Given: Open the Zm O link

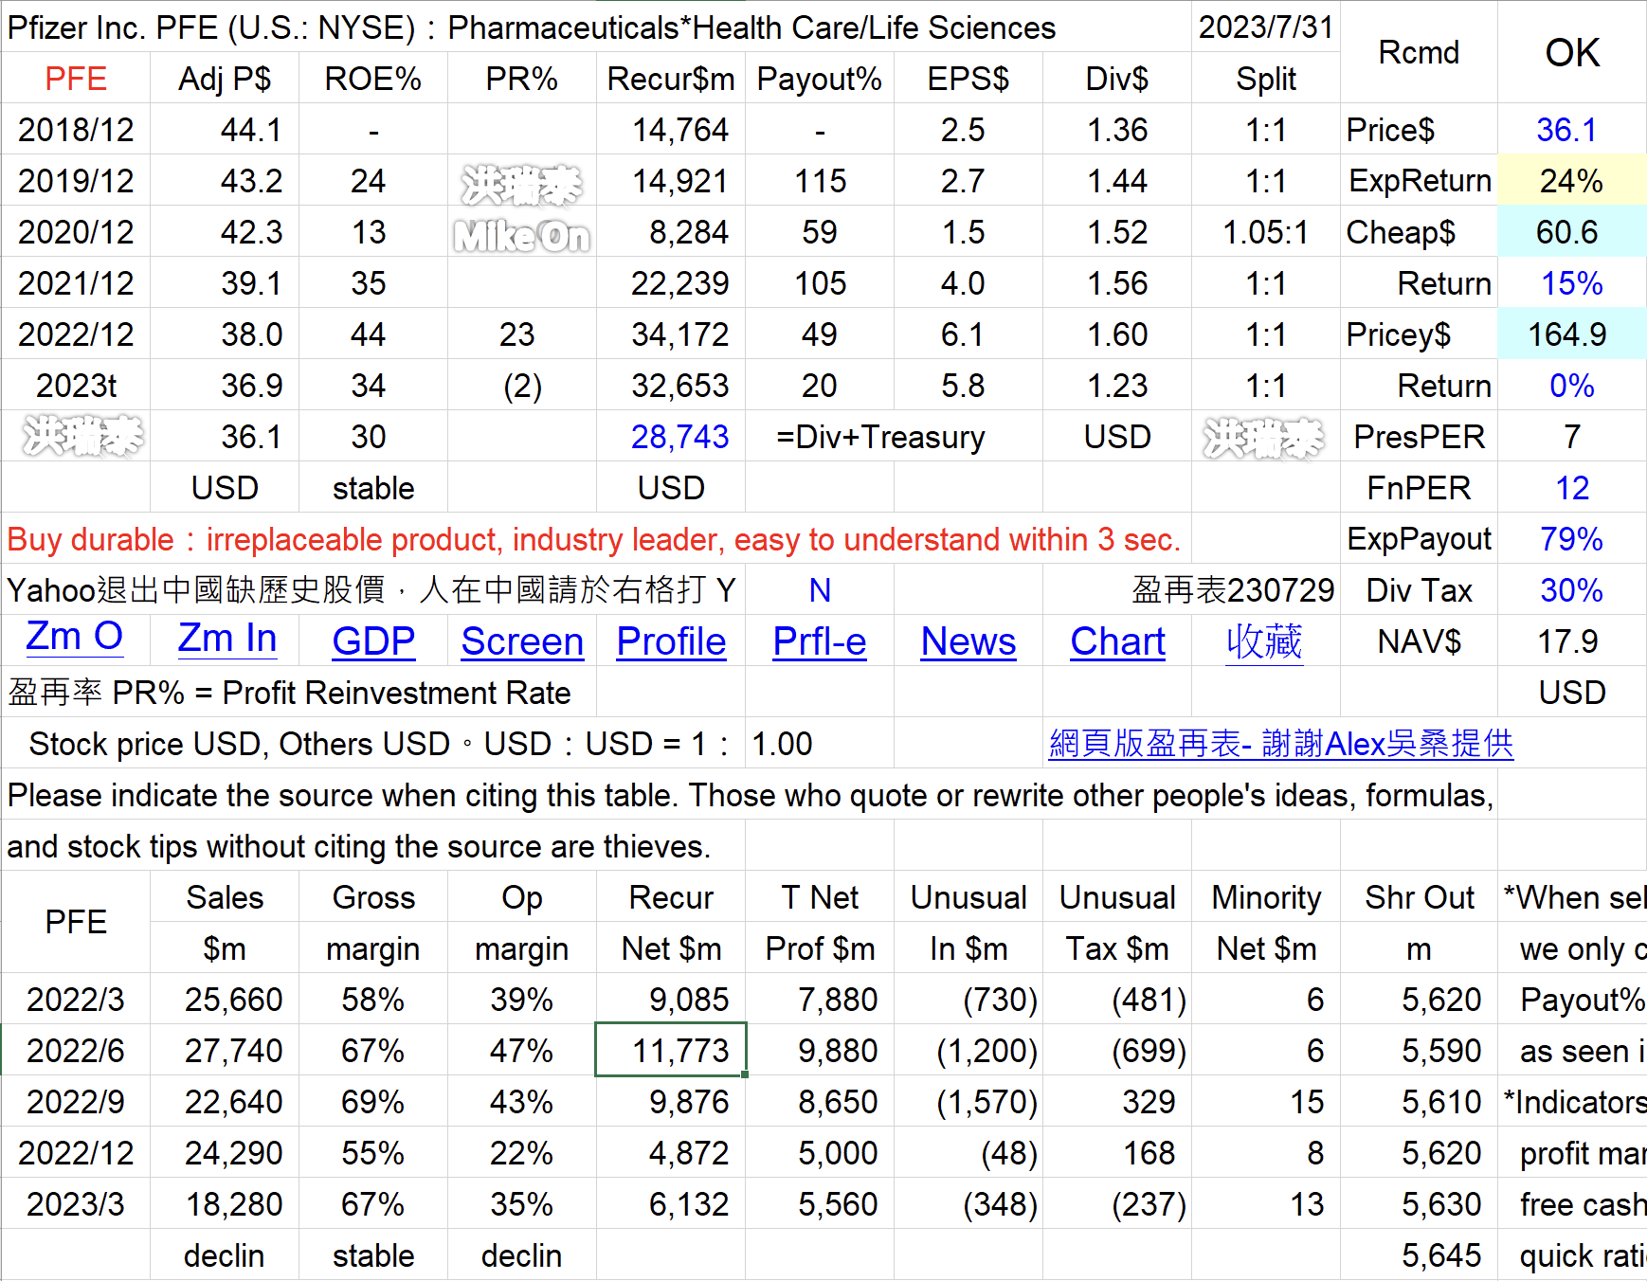Looking at the screenshot, I should click(75, 638).
